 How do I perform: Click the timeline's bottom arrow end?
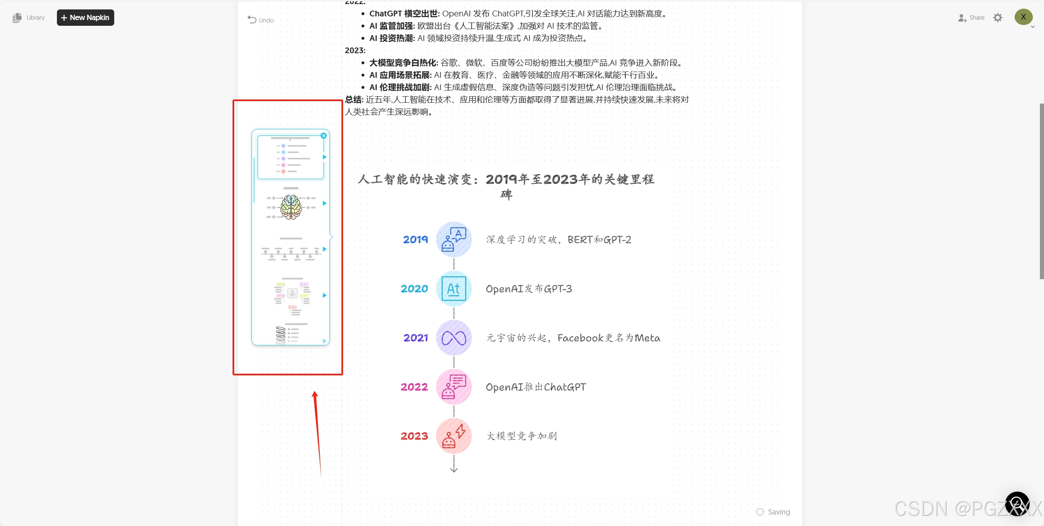pos(454,469)
